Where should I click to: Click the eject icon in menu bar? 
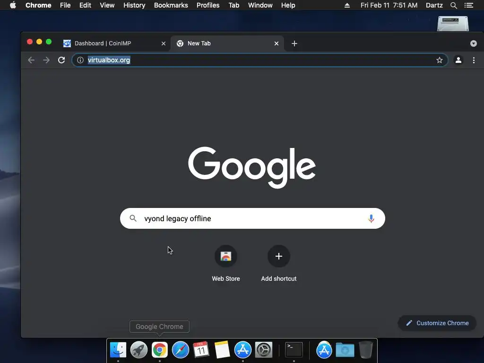347,5
